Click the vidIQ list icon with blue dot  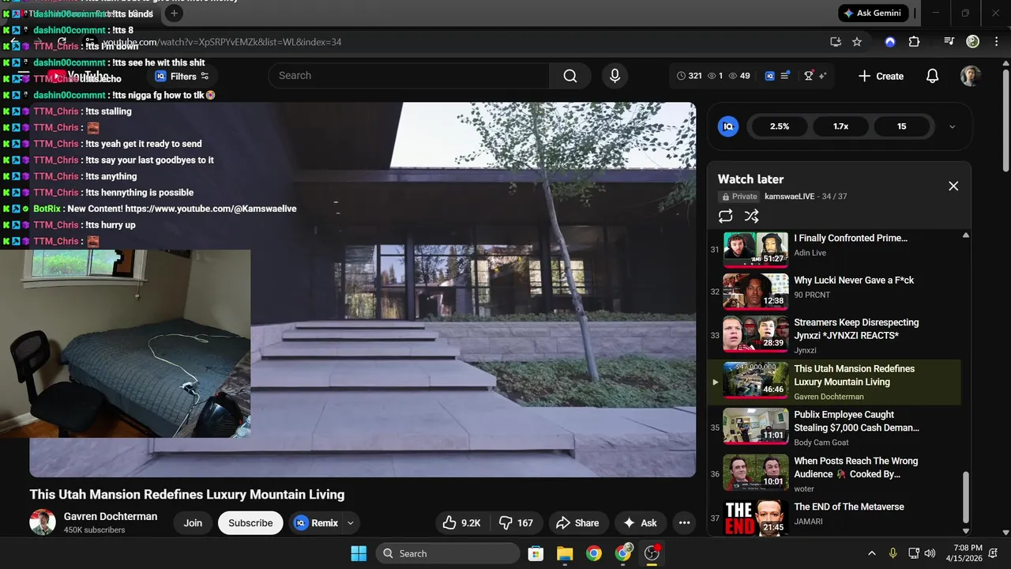pyautogui.click(x=785, y=76)
